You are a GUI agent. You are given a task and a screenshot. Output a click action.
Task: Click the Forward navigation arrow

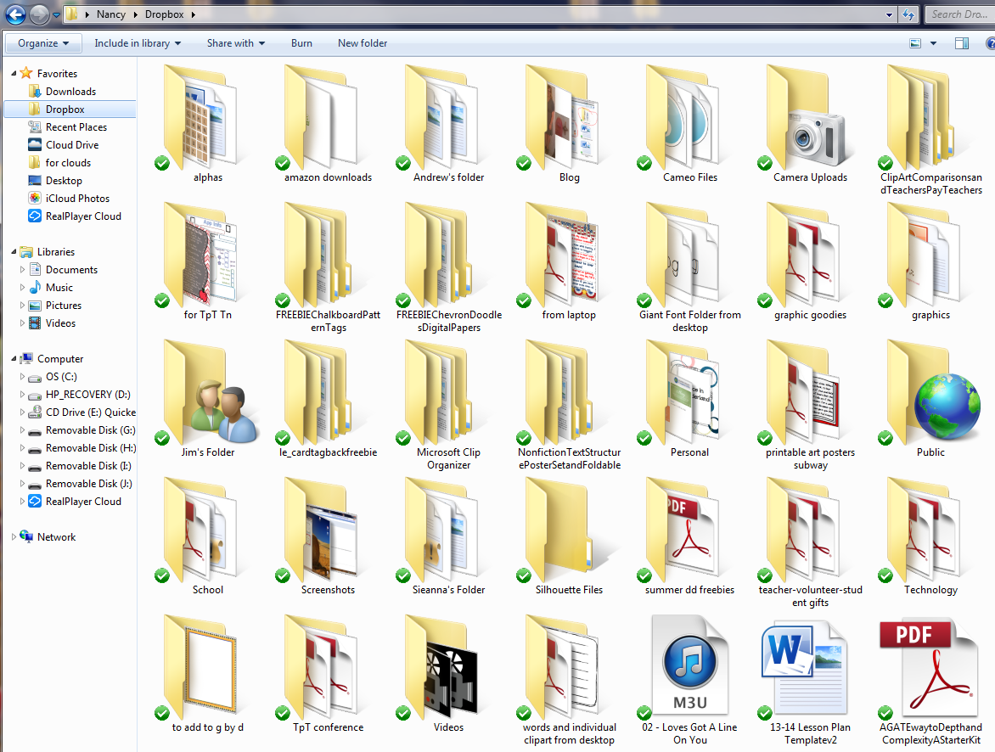(x=39, y=14)
